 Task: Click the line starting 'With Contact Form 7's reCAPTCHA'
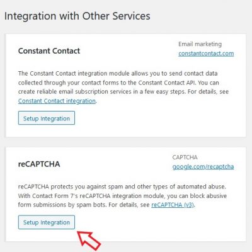[122, 196]
